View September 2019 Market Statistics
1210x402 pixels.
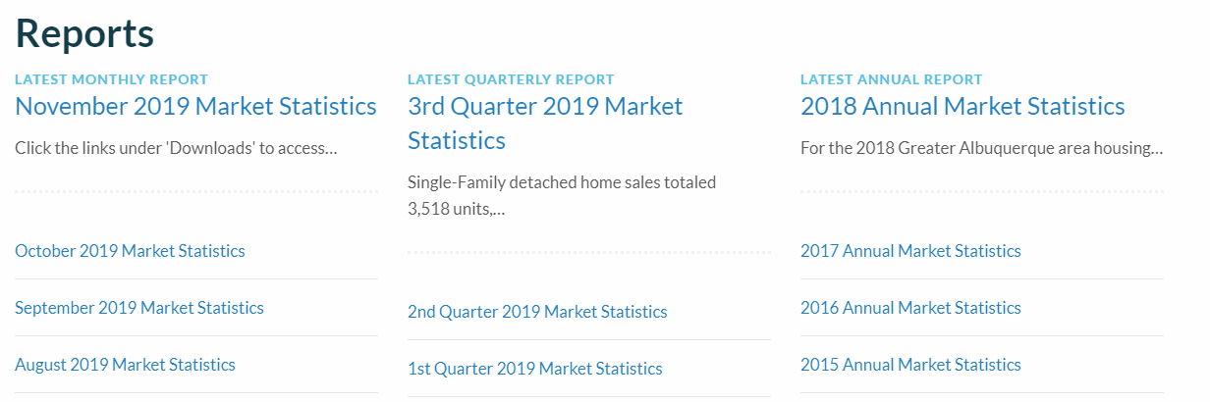point(139,308)
